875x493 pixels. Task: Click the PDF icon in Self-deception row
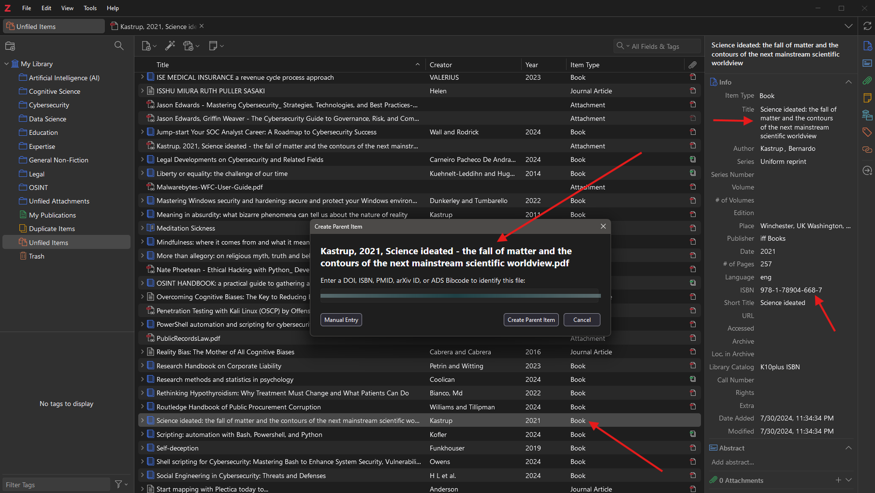coord(693,448)
